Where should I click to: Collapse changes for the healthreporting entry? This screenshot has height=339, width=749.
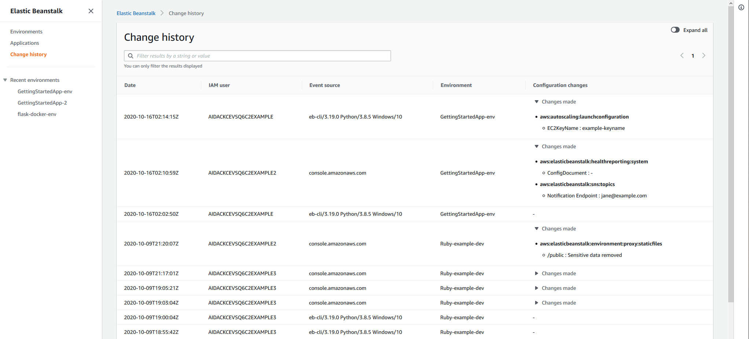[x=537, y=146]
